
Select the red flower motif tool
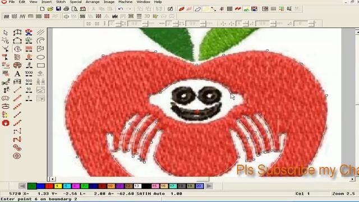(29, 33)
